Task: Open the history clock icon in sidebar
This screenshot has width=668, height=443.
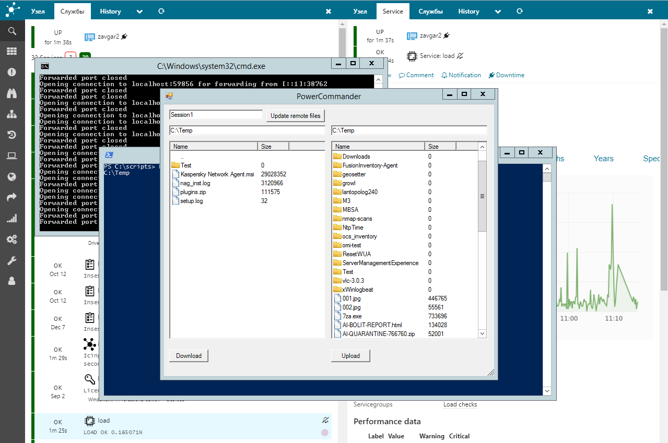Action: pyautogui.click(x=11, y=135)
